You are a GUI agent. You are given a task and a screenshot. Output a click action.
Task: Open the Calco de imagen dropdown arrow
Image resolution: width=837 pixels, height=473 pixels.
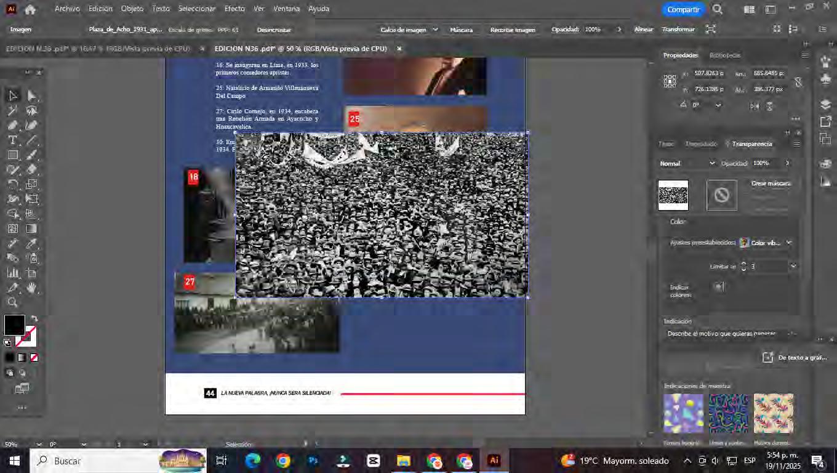[435, 29]
